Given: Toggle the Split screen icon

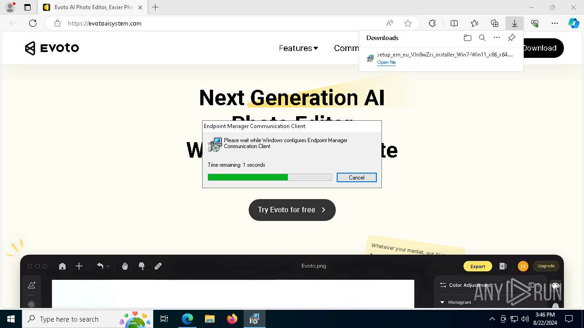Looking at the screenshot, I should (x=454, y=23).
